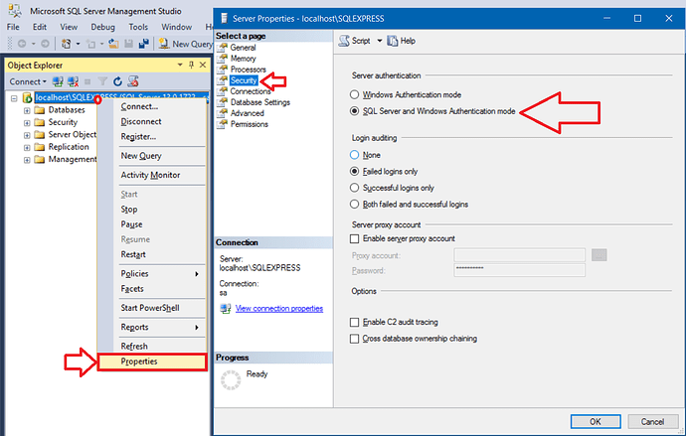Click the localhost\SQLEXPRESS server node icon
Image resolution: width=686 pixels, height=436 pixels.
28,98
